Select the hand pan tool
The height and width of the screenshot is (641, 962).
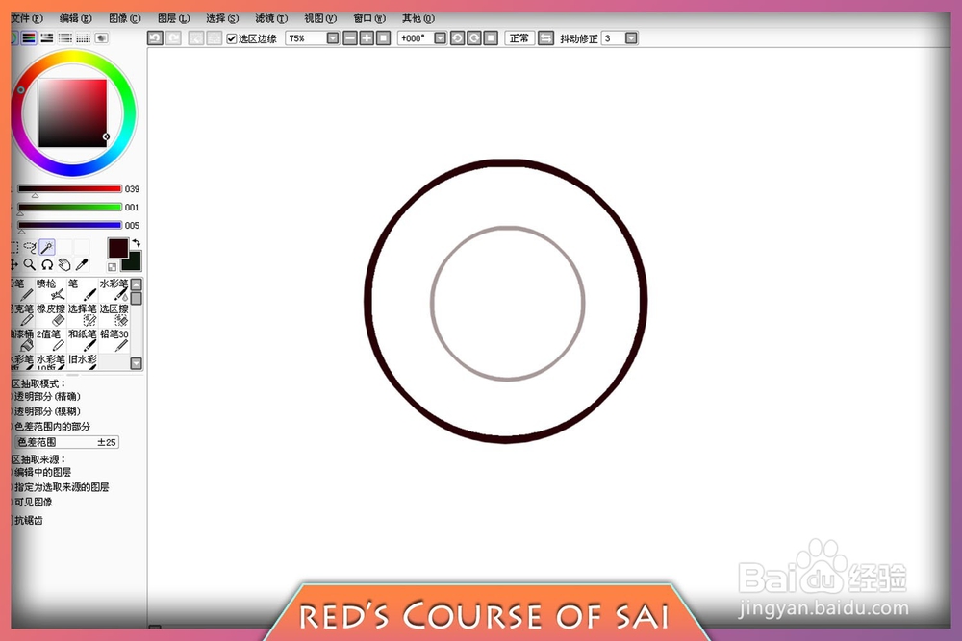pos(64,264)
